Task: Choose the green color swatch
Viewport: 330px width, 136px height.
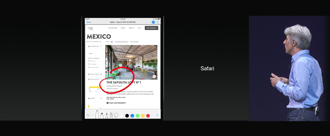Action: pyautogui.click(x=138, y=115)
